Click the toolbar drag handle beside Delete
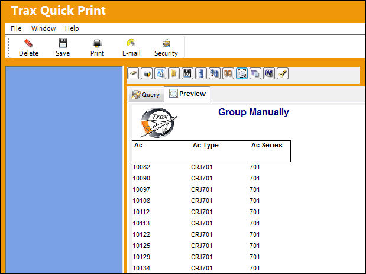This screenshot has width=366, height=274. 8,47
